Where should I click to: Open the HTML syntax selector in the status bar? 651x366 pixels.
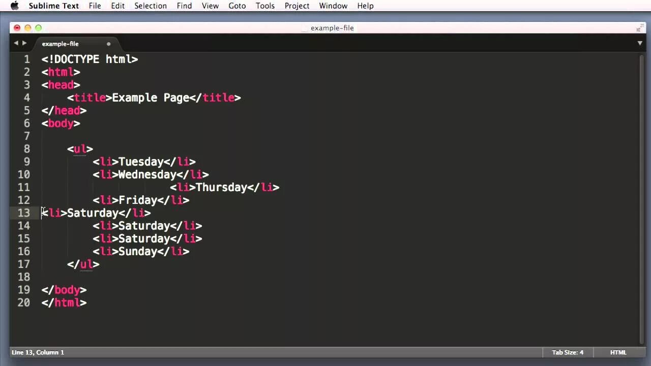(x=618, y=352)
